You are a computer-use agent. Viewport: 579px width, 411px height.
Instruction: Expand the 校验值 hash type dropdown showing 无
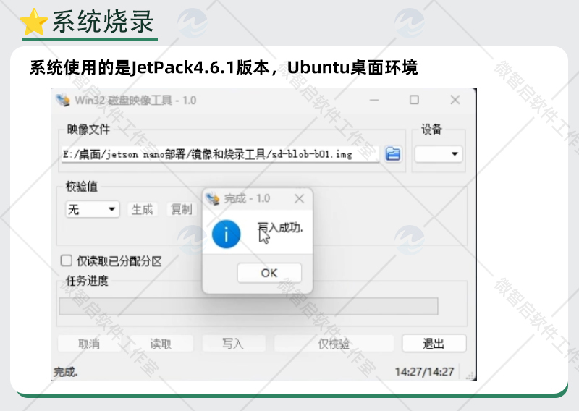(x=92, y=209)
